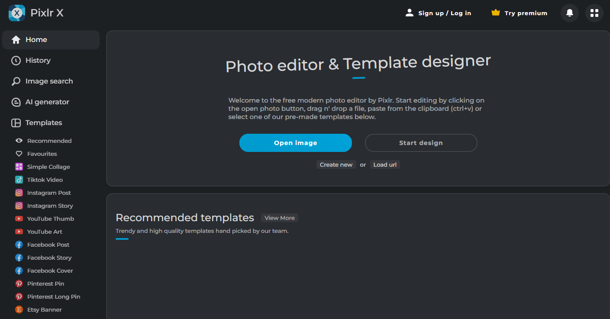Click the Home house icon
Image resolution: width=610 pixels, height=319 pixels.
(x=16, y=40)
